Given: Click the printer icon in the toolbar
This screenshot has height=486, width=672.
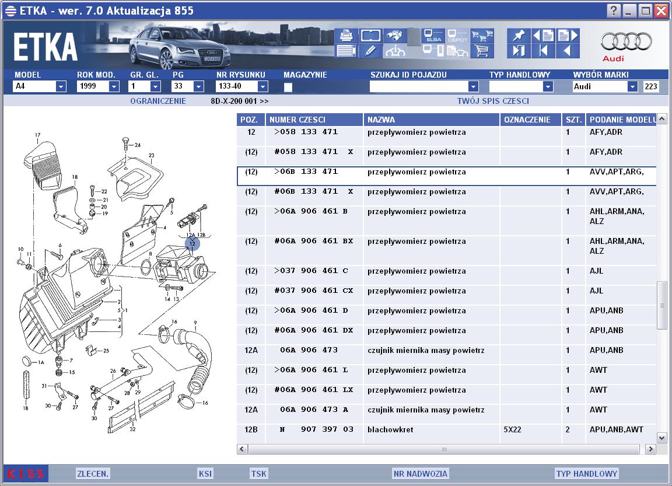Looking at the screenshot, I should (x=346, y=35).
